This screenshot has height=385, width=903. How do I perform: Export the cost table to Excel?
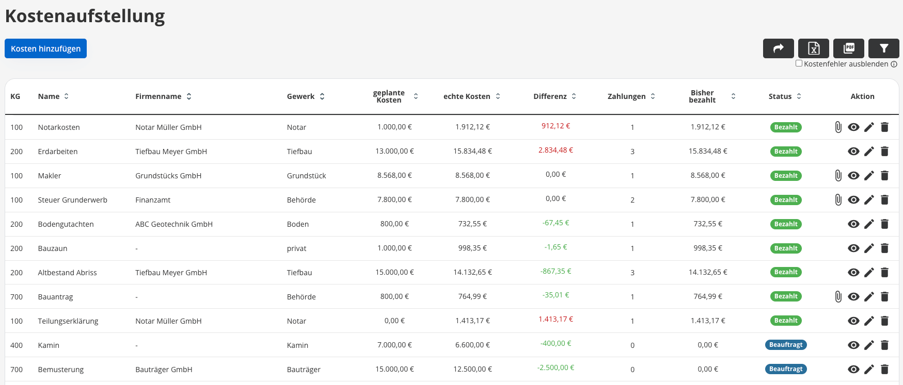[813, 48]
